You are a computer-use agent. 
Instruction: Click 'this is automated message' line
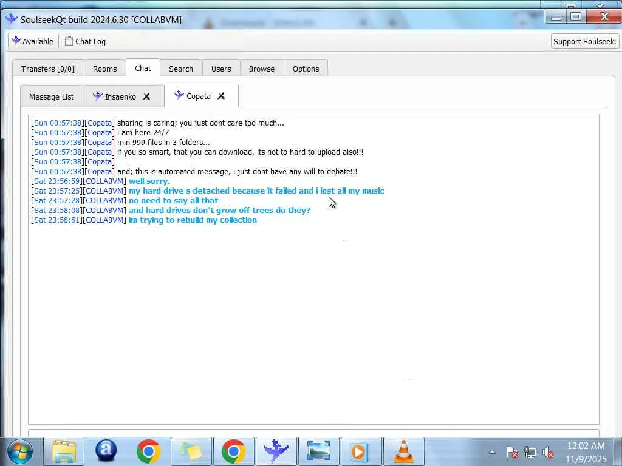pyautogui.click(x=238, y=172)
